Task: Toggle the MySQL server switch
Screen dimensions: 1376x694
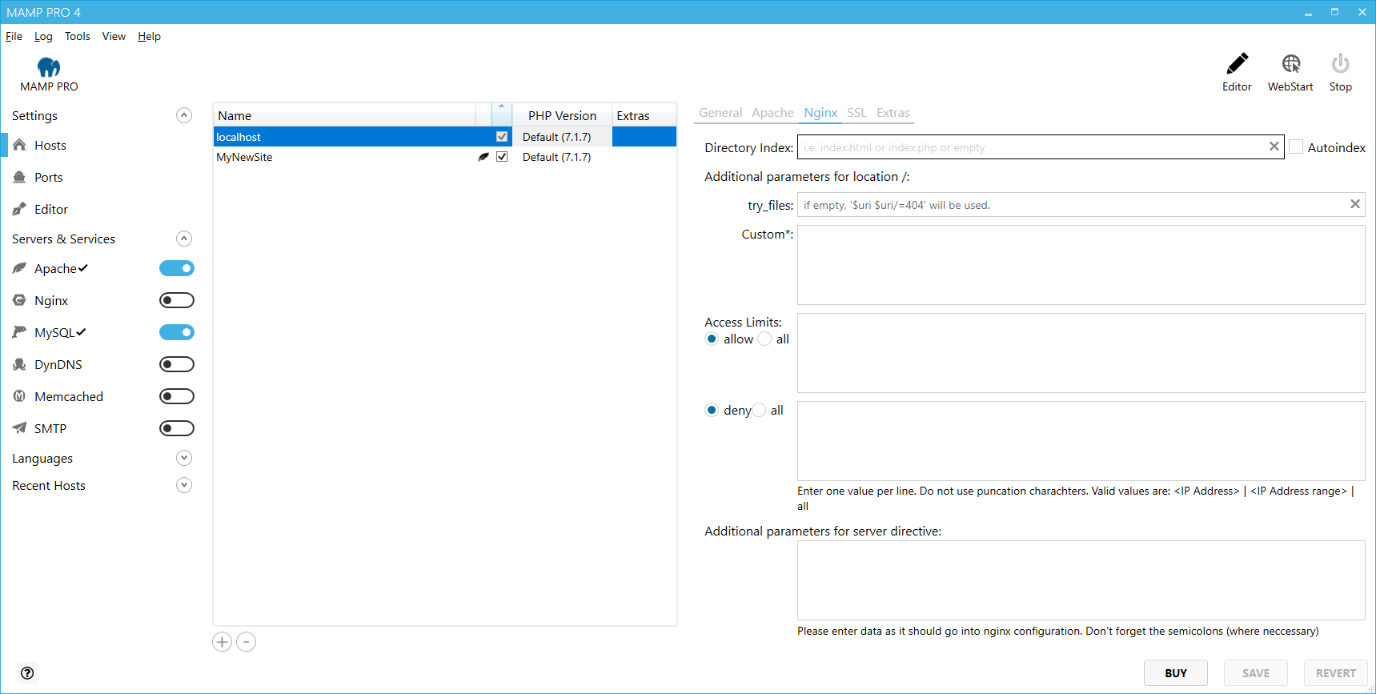Action: pos(177,332)
